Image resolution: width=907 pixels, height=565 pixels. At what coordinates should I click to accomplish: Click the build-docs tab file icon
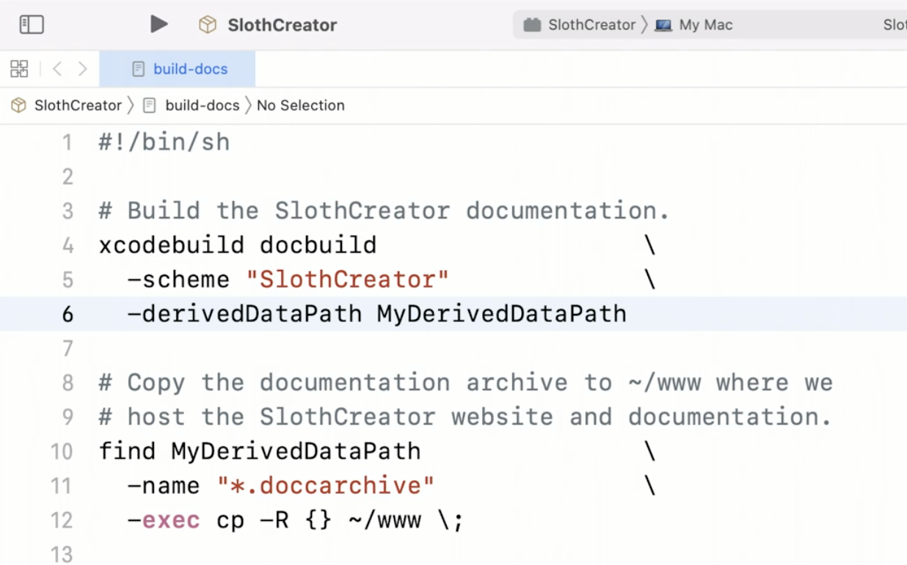[x=138, y=69]
